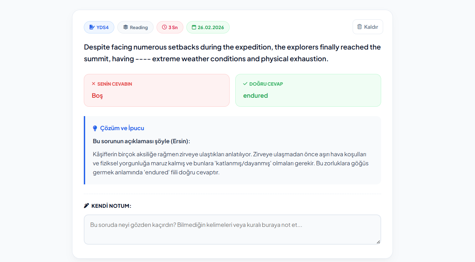The width and height of the screenshot is (475, 262).
Task: Click the KENDİ NOTUM note input field
Action: [x=232, y=229]
